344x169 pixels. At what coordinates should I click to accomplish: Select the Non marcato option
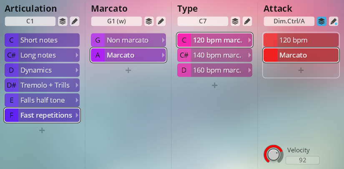128,40
